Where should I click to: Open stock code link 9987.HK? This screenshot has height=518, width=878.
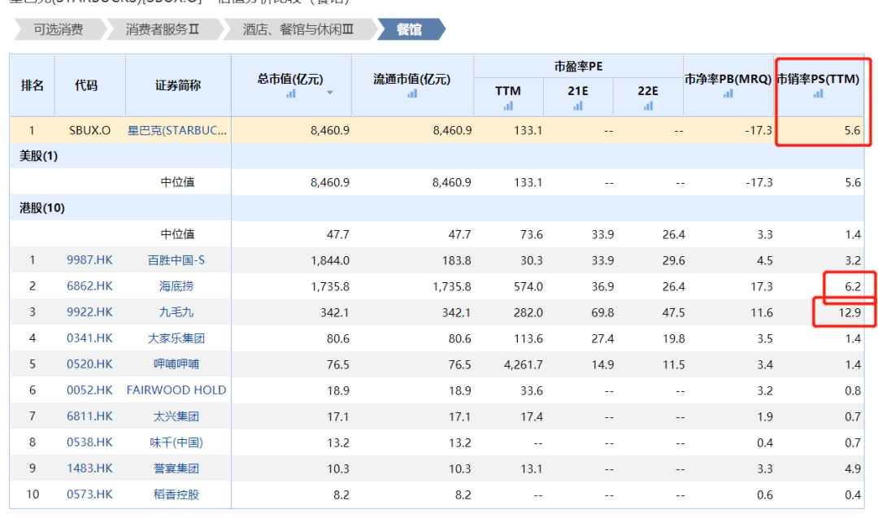(x=89, y=260)
